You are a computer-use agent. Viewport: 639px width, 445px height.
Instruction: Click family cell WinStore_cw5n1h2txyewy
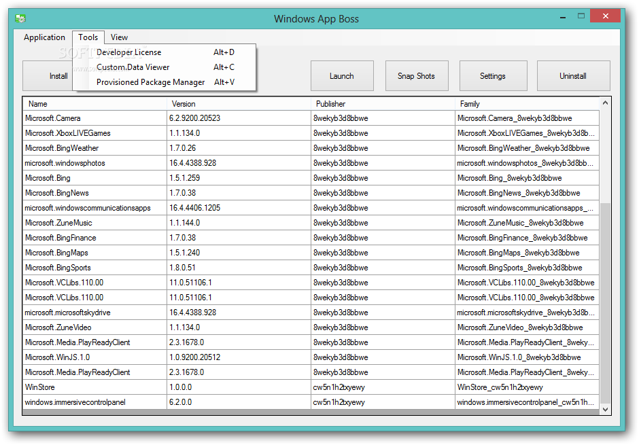coord(527,387)
